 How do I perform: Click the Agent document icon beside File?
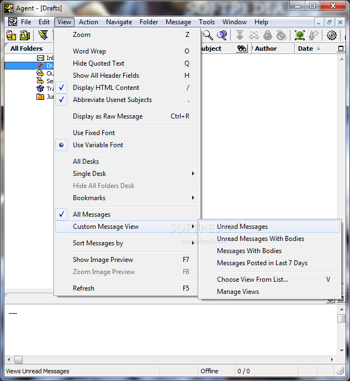pyautogui.click(x=13, y=22)
